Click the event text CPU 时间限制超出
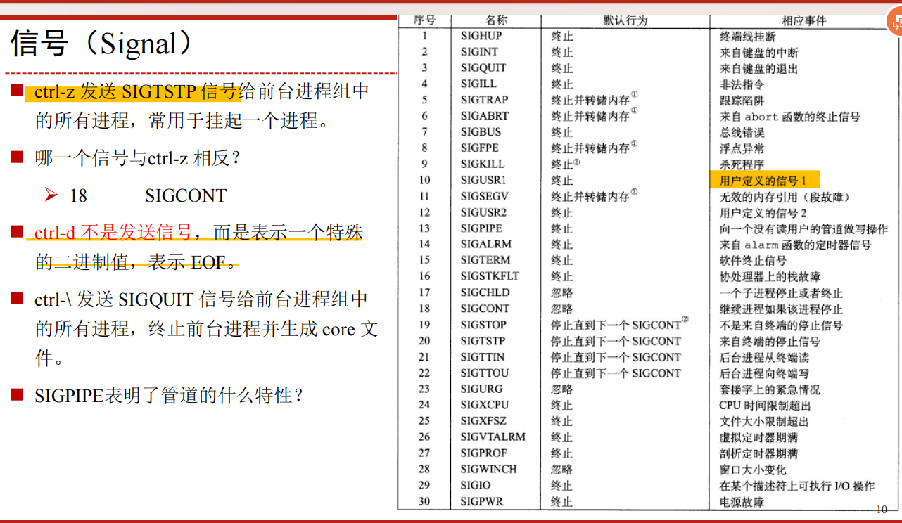This screenshot has height=523, width=902. 765,406
